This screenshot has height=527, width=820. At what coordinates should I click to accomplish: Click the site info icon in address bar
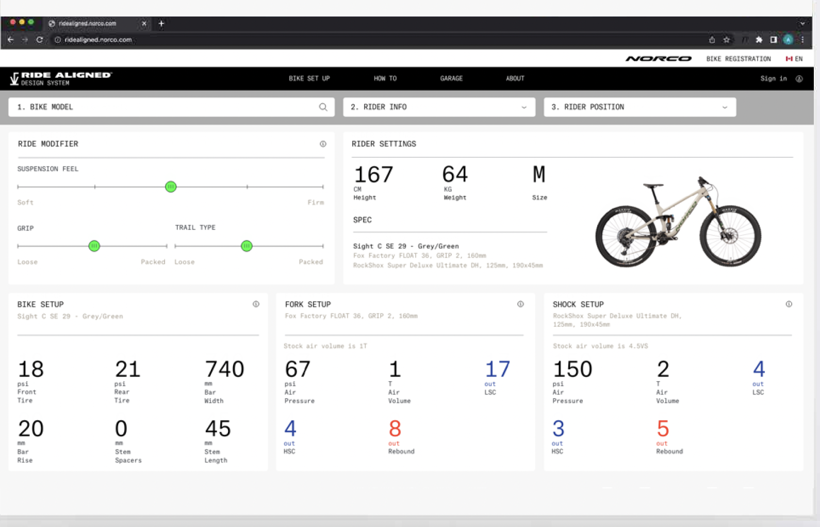58,40
